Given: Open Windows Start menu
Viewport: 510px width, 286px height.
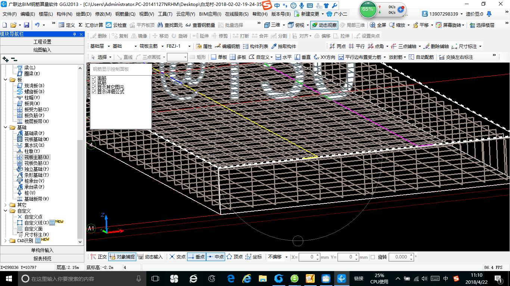Looking at the screenshot, I should coord(9,279).
